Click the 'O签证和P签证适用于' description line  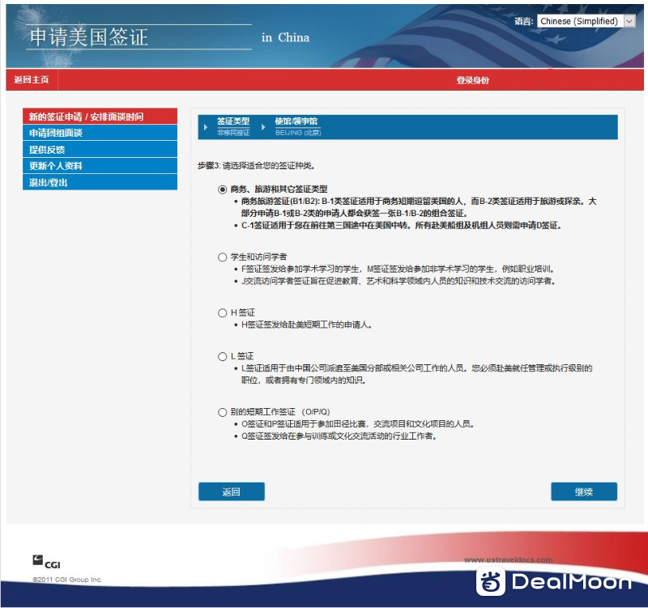[358, 424]
